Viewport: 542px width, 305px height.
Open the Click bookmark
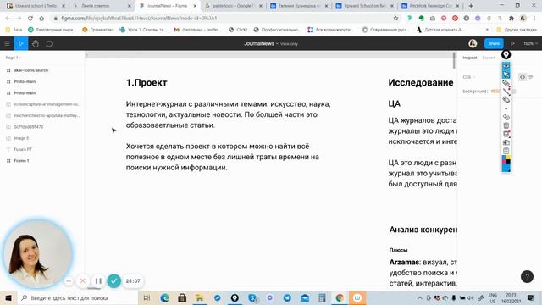coord(238,30)
